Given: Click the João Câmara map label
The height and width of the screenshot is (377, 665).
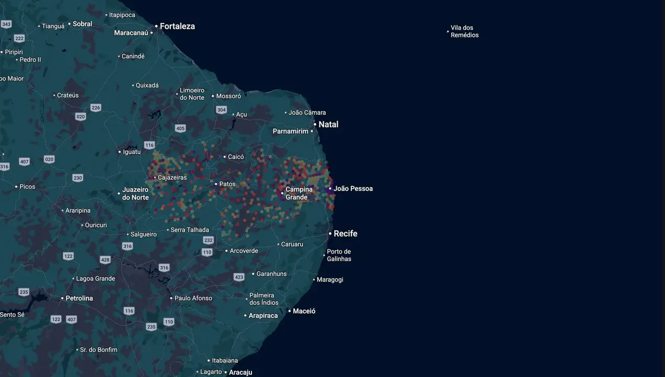Looking at the screenshot, I should pyautogui.click(x=307, y=113).
